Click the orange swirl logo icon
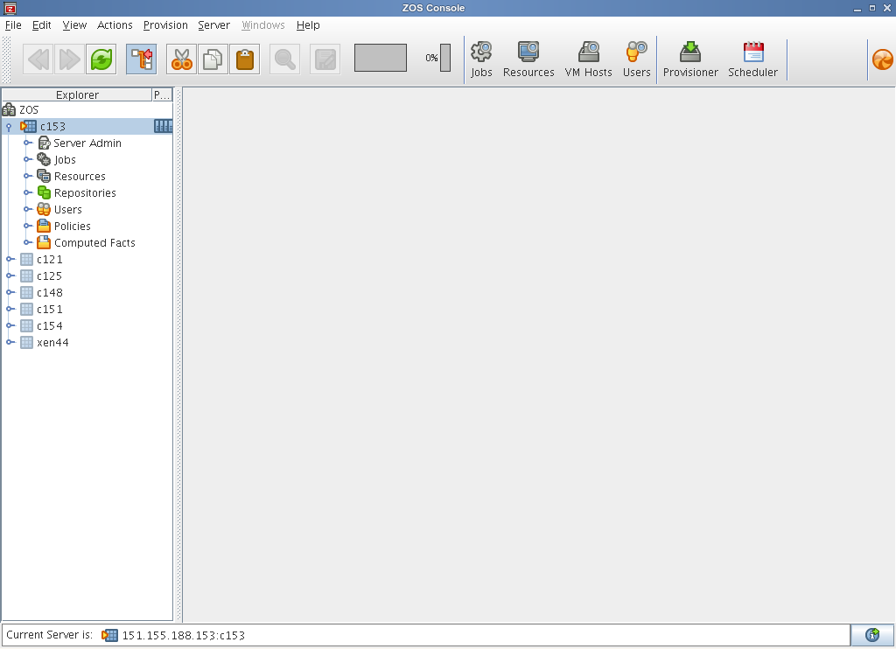896x649 pixels. [883, 59]
